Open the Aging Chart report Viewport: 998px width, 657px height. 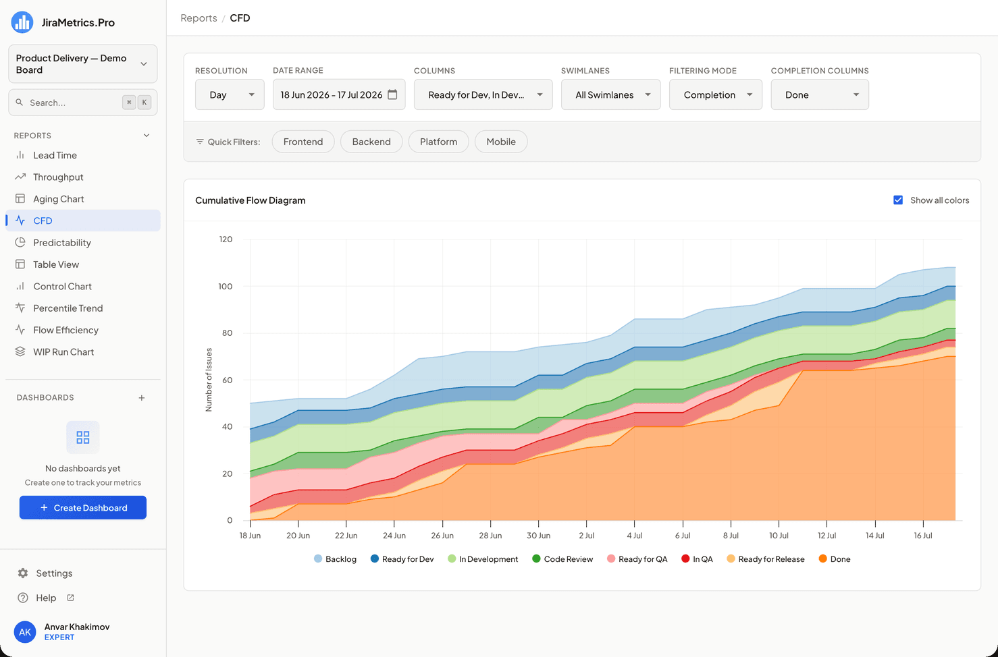tap(83, 199)
